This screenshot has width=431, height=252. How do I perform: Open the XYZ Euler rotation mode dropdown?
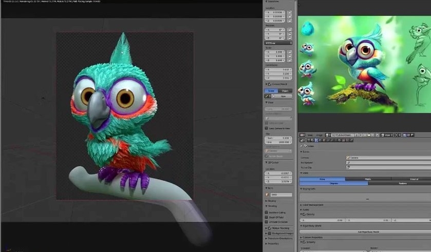click(278, 43)
